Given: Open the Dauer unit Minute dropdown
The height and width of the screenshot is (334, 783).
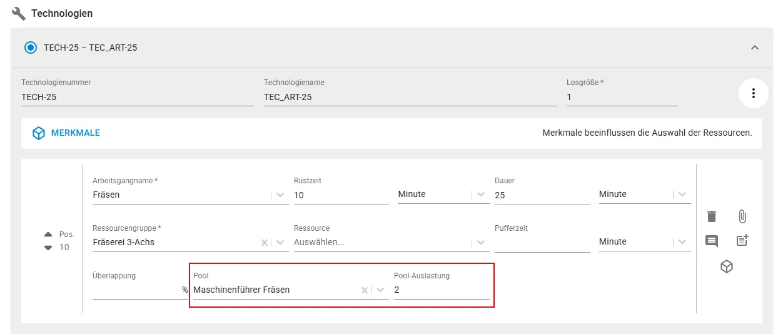Looking at the screenshot, I should [x=682, y=195].
